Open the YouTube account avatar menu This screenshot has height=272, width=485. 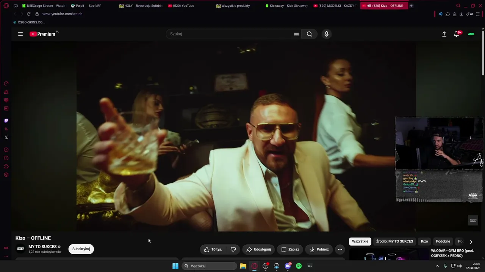click(x=471, y=34)
